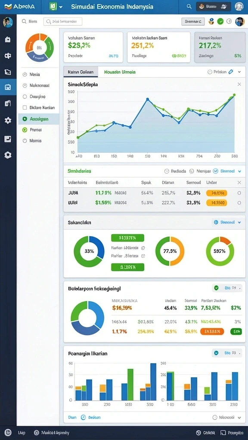This screenshot has height=440, width=248.
Task: Click the magnifier search icon in top bar
Action: 189,6
